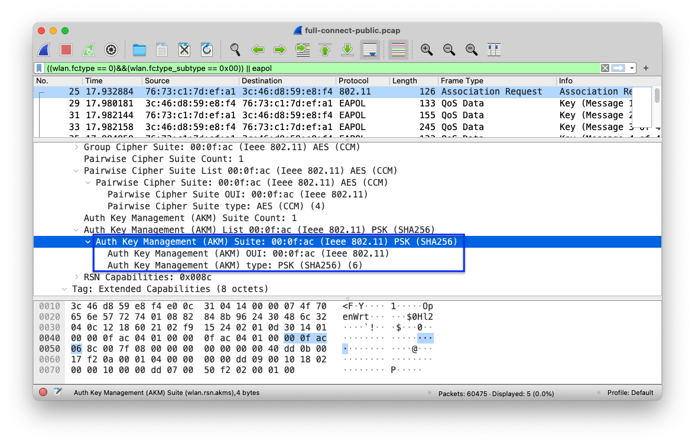The height and width of the screenshot is (444, 695).
Task: Open the display filter history dropdown
Action: tap(632, 68)
